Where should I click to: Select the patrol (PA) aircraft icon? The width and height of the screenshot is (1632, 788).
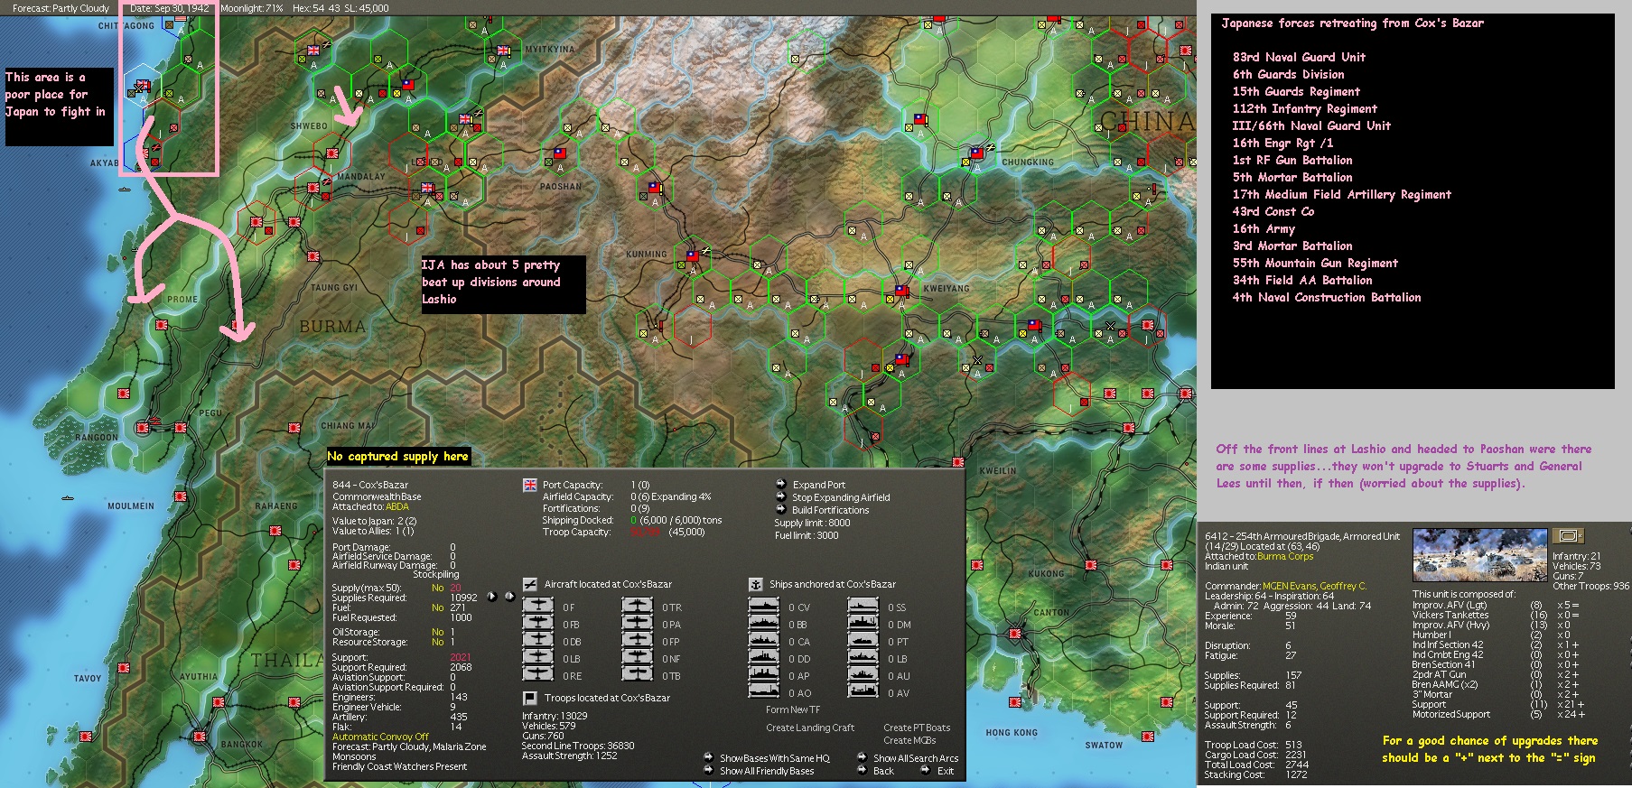638,624
